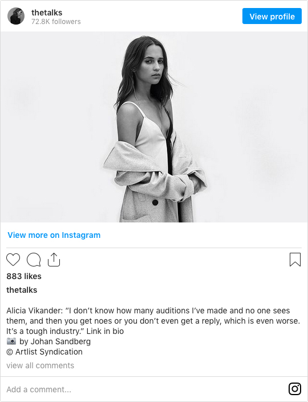The image size is (308, 402).
Task: Select the Artlist Syndication copyright line
Action: (44, 352)
